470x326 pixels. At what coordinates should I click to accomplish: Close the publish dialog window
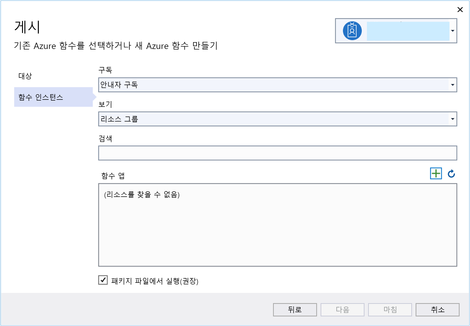pos(460,10)
